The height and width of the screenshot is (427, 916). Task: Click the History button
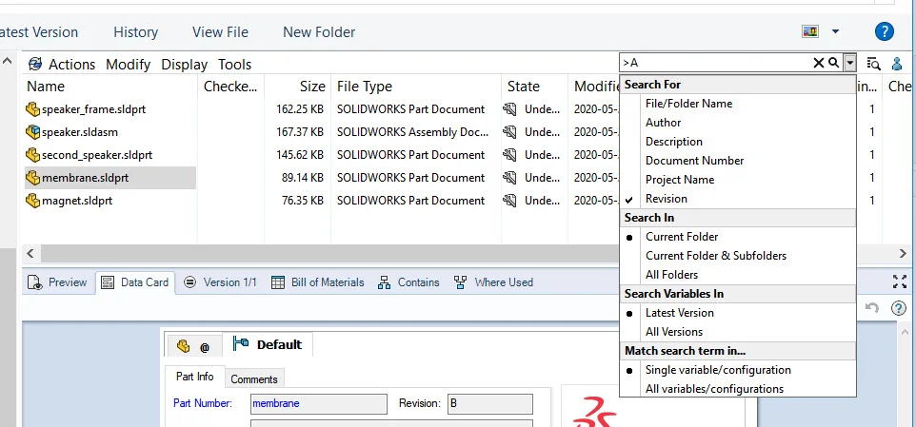(x=135, y=32)
